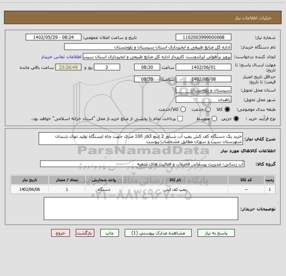This screenshot has width=286, height=276.
Task: Click the delivery city زاهدان field
Action: [x=204, y=100]
